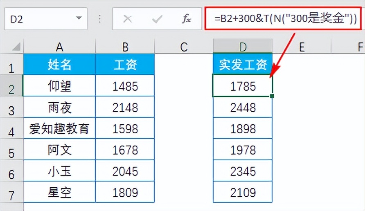This screenshot has width=365, height=211.
Task: Select row 5 header
Action: click(11, 149)
